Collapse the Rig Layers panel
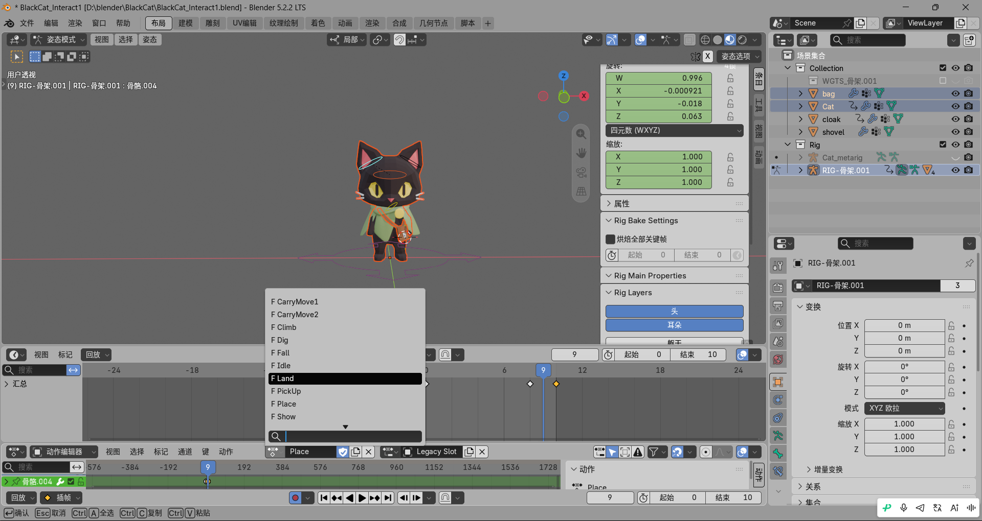The height and width of the screenshot is (521, 982). [609, 293]
